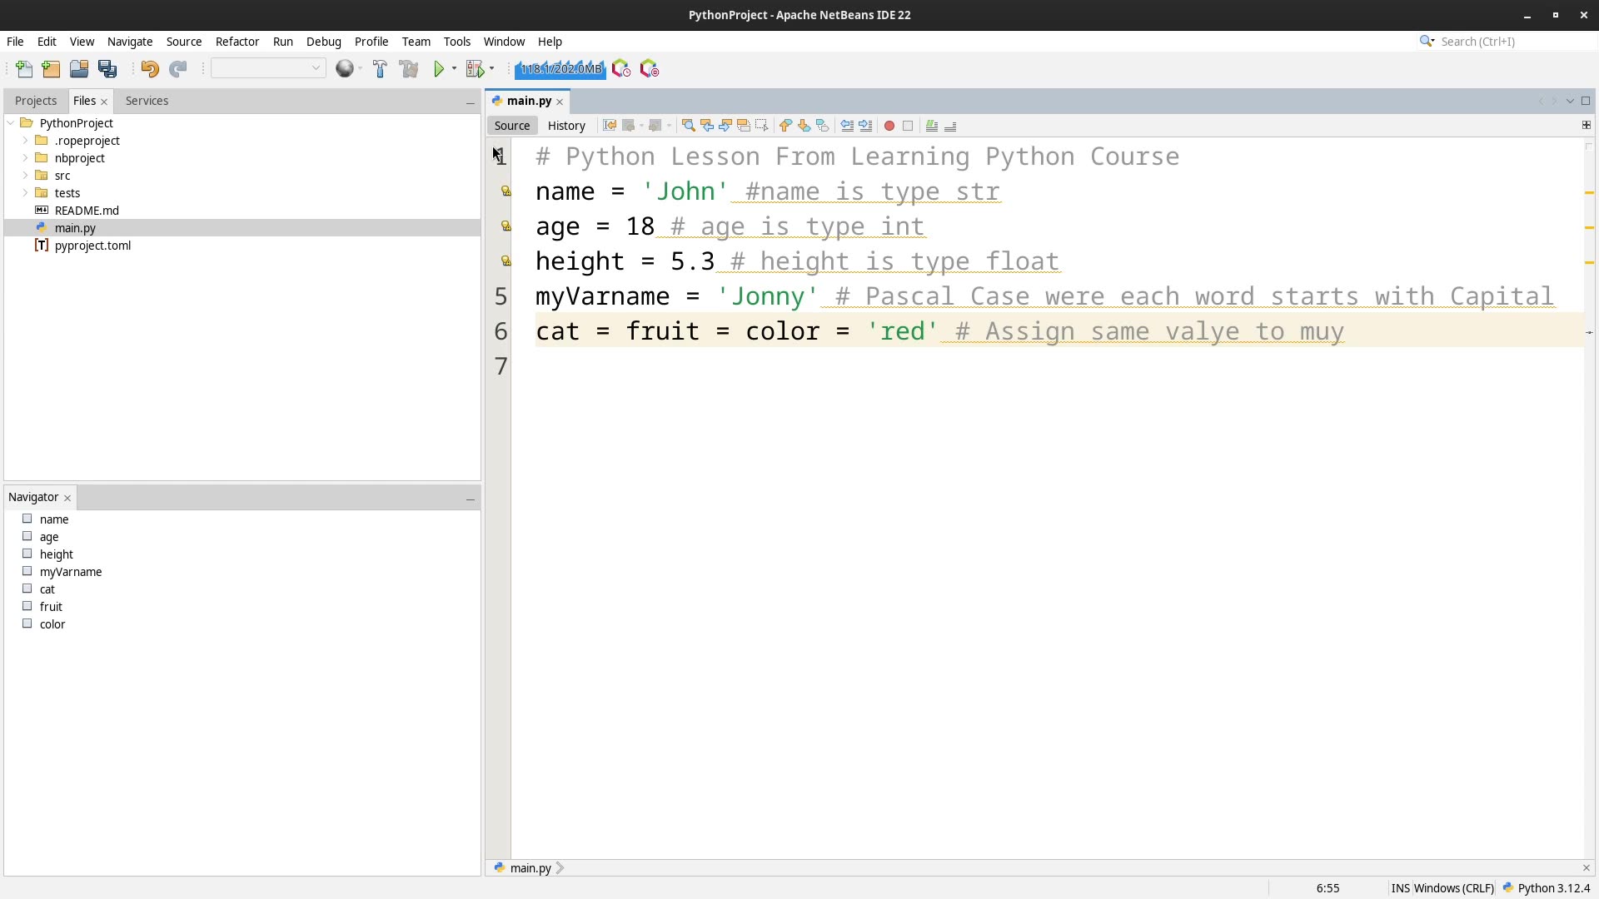Image resolution: width=1599 pixels, height=899 pixels.
Task: Toggle the comment icon in editor toolbar
Action: (932, 126)
